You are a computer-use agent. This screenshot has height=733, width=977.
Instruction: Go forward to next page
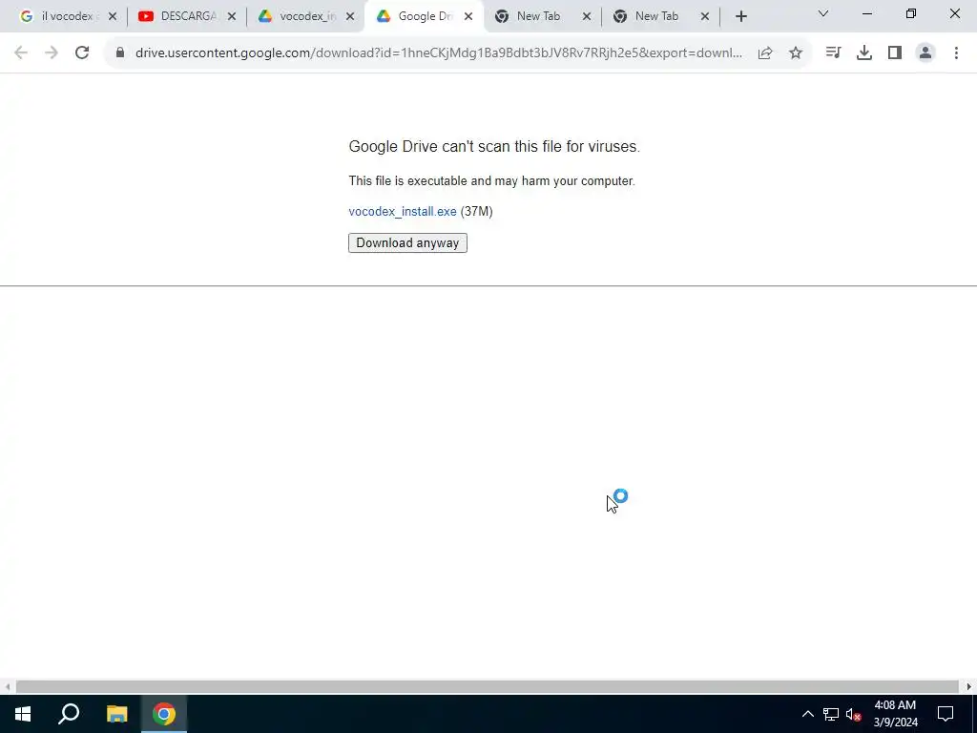[x=52, y=53]
